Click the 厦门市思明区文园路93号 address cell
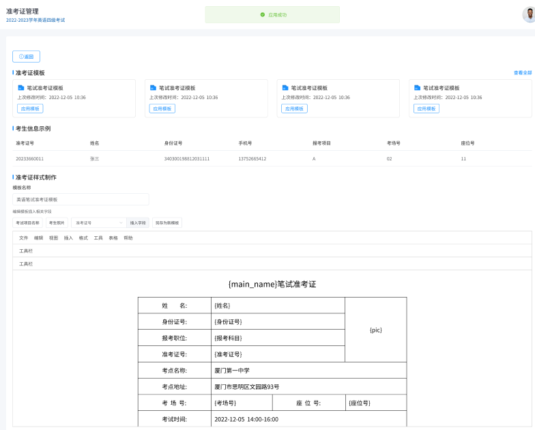This screenshot has width=535, height=430. [x=308, y=386]
